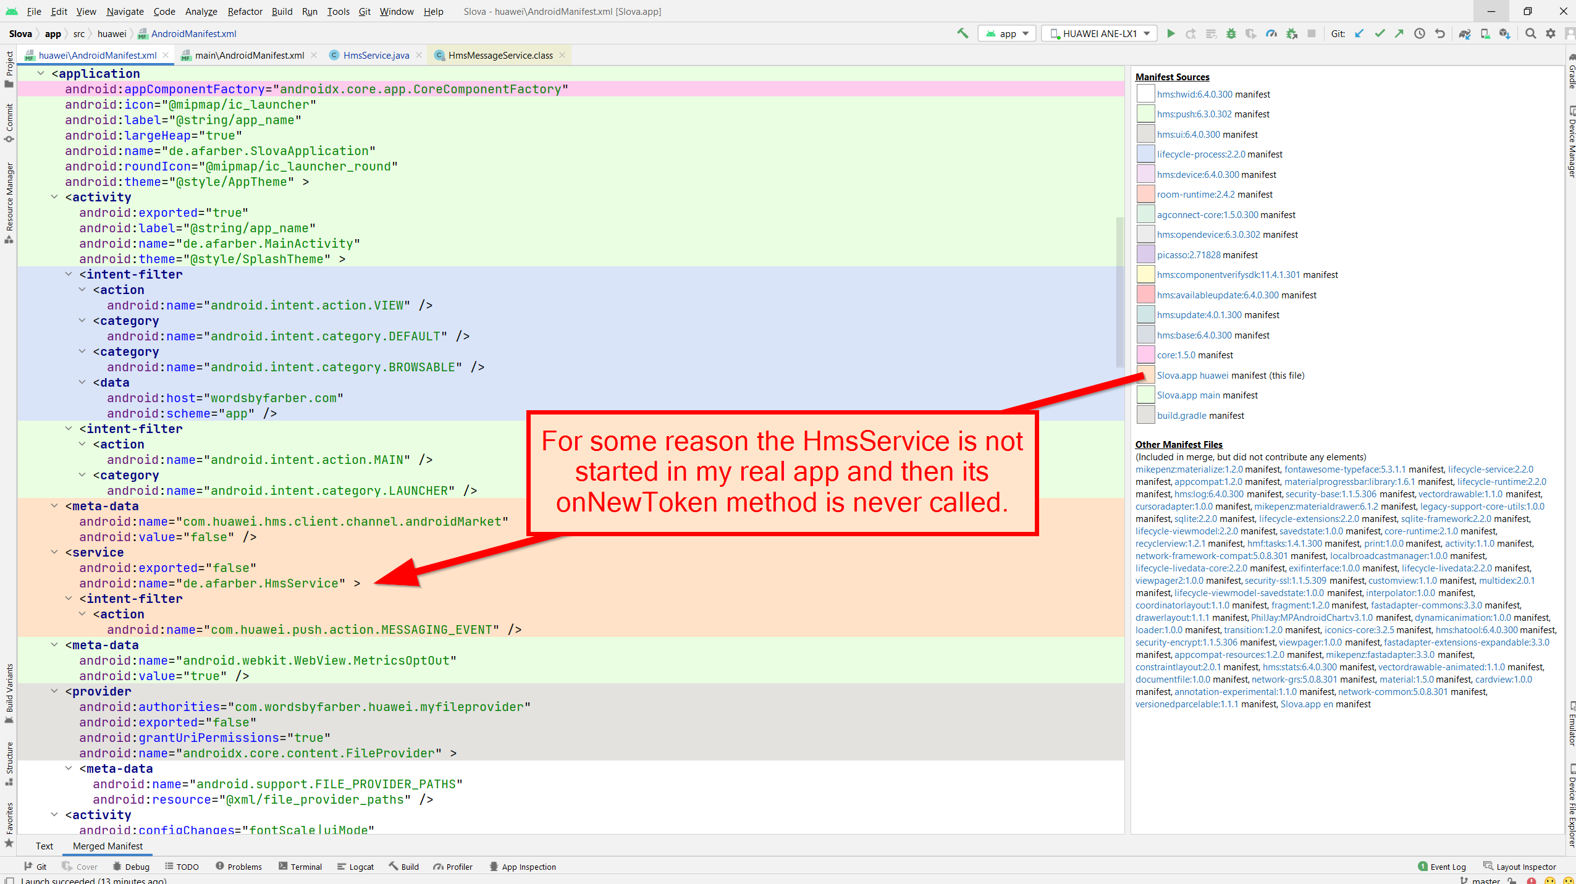Open hms:push:6.3.0.302 manifest link

[x=1195, y=114]
